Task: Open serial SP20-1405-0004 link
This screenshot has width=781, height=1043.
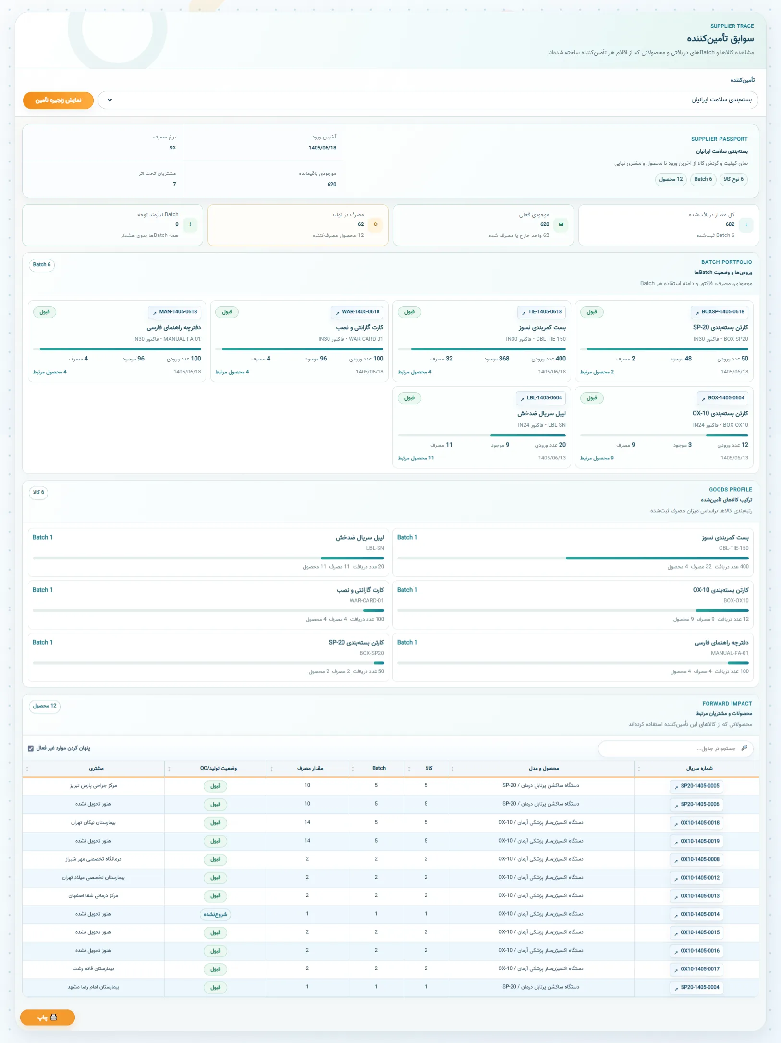Action: tap(696, 987)
